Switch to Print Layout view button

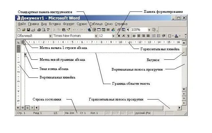click(27, 108)
